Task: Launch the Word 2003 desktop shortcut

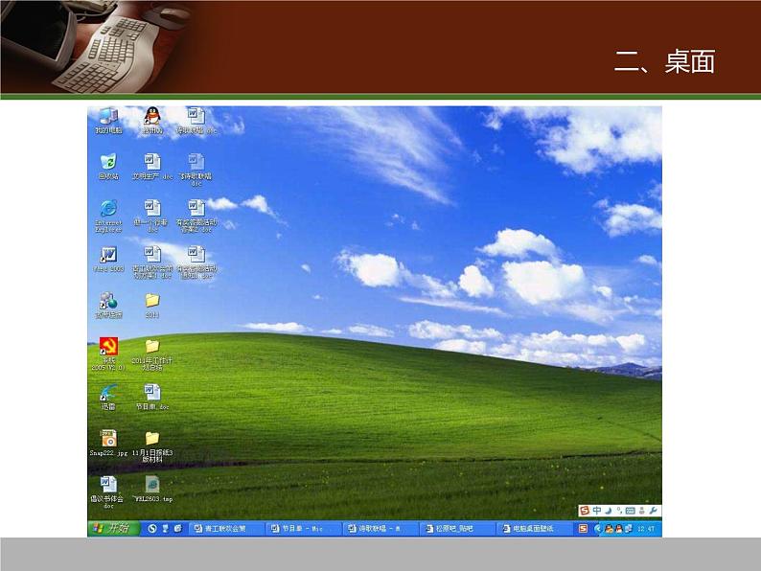Action: [108, 259]
